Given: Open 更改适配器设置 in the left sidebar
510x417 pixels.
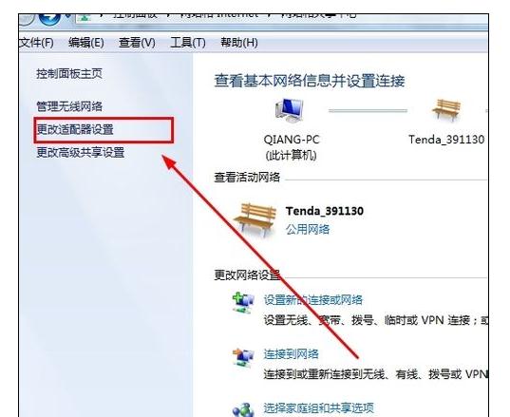Looking at the screenshot, I should tap(75, 129).
